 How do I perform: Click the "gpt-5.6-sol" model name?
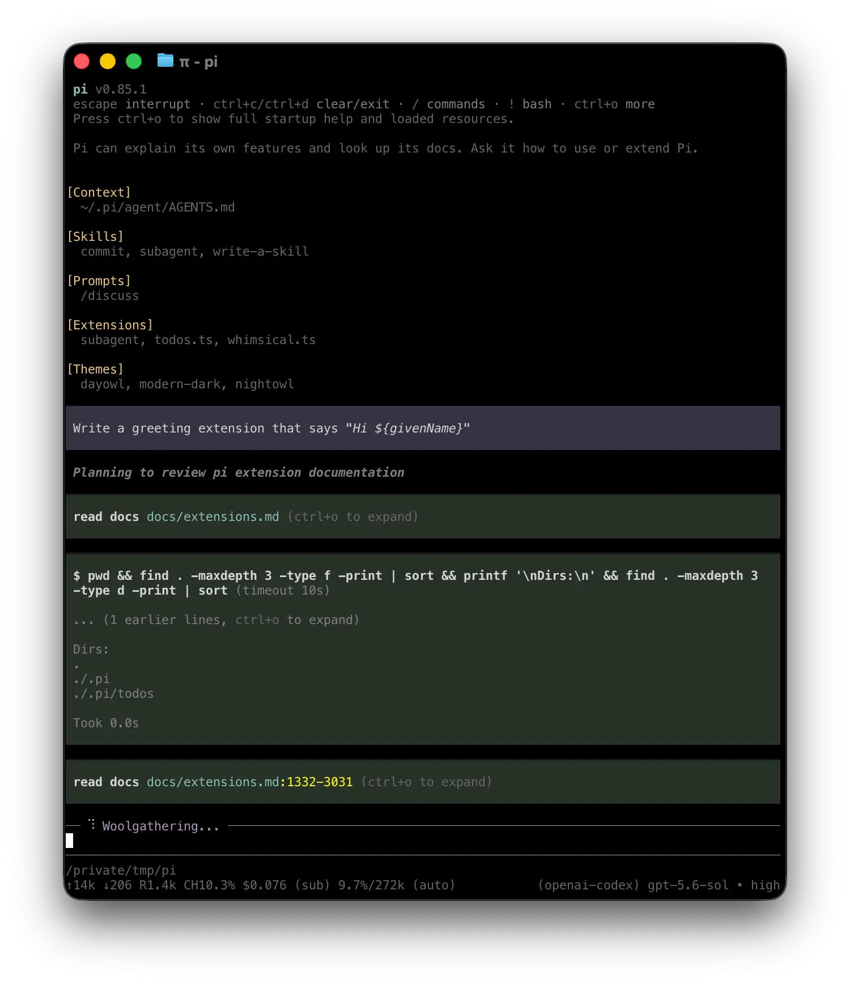click(688, 885)
